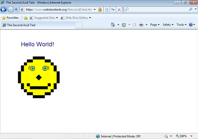Click the Home icon in command bar
The width and height of the screenshot is (198, 139).
[113, 25]
